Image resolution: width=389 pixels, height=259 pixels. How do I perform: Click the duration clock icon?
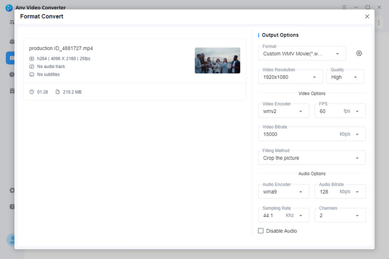tap(32, 92)
